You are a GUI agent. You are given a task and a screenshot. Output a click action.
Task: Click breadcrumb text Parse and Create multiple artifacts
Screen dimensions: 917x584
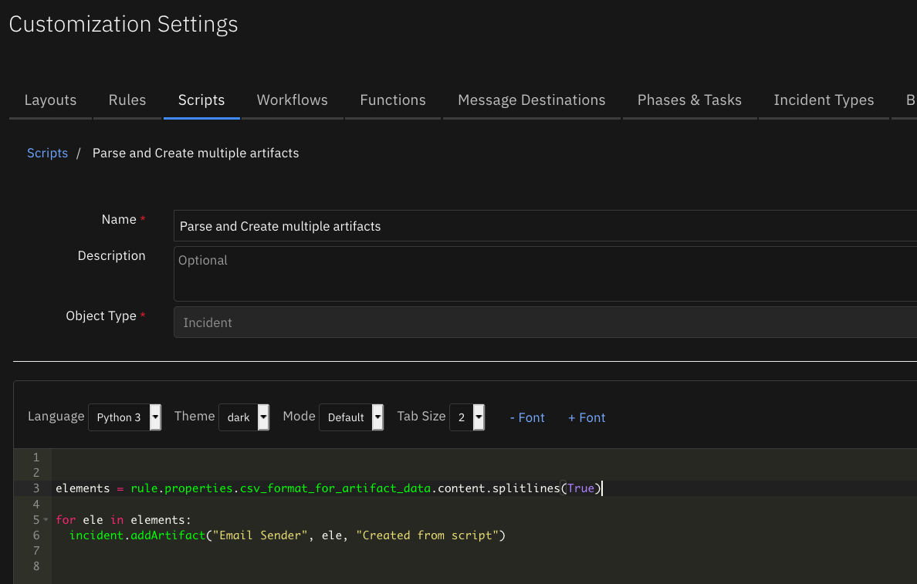pos(195,154)
